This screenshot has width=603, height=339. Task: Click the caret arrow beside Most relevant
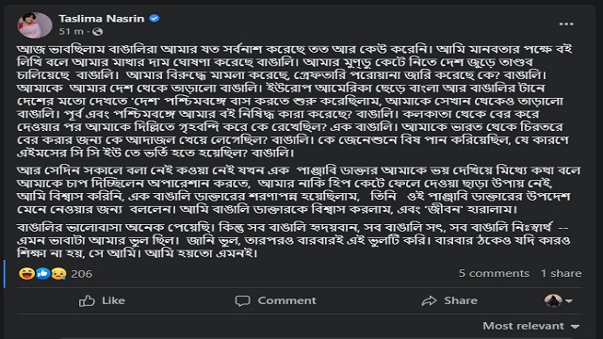pos(575,327)
